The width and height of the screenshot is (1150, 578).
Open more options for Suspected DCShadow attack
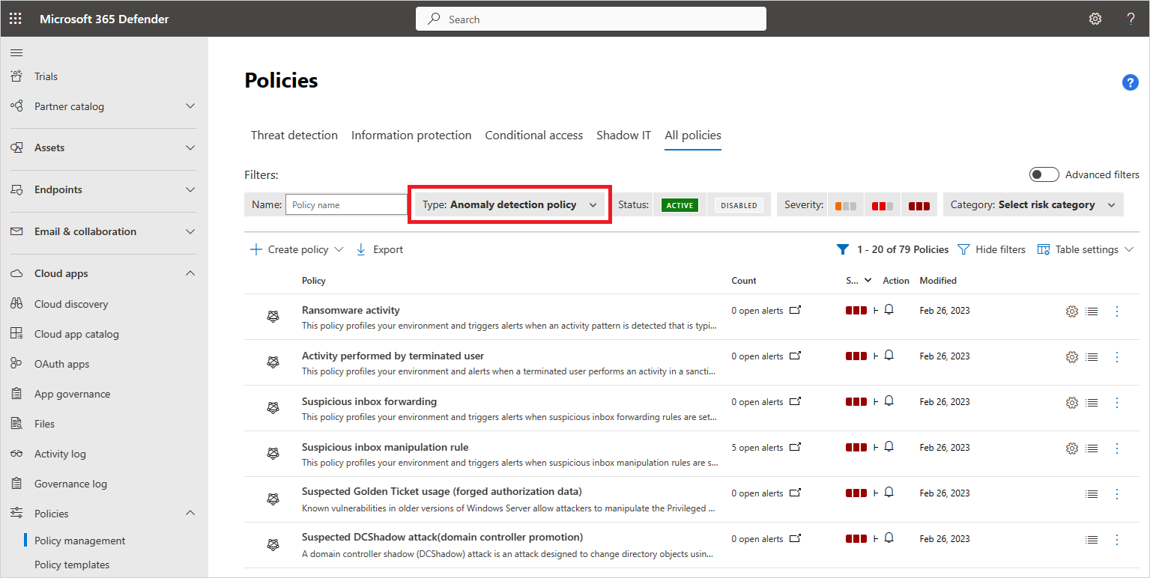click(x=1117, y=539)
